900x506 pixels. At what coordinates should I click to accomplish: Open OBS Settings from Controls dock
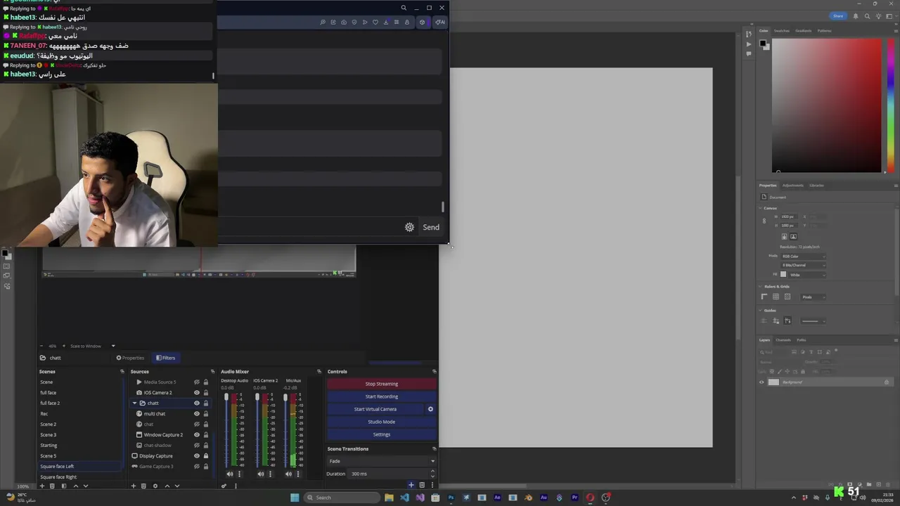(x=382, y=434)
